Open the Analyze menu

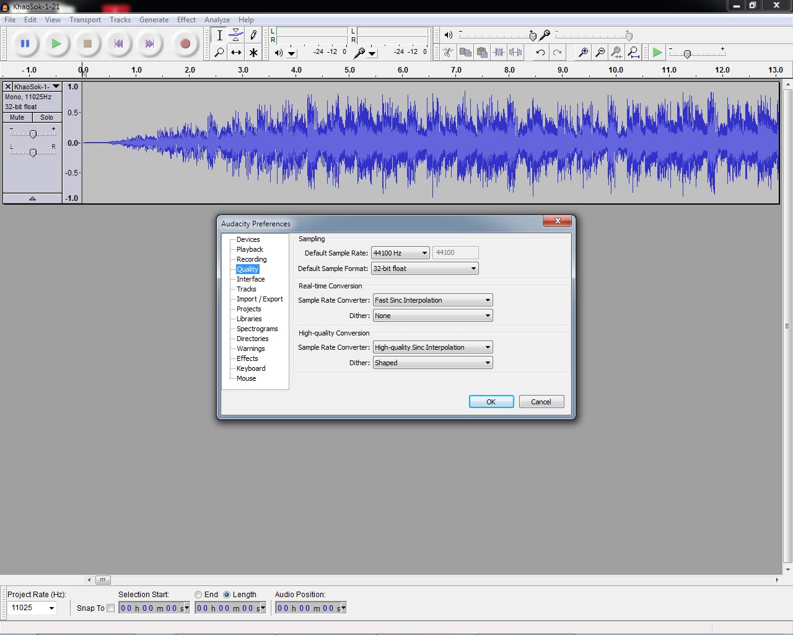click(x=217, y=20)
